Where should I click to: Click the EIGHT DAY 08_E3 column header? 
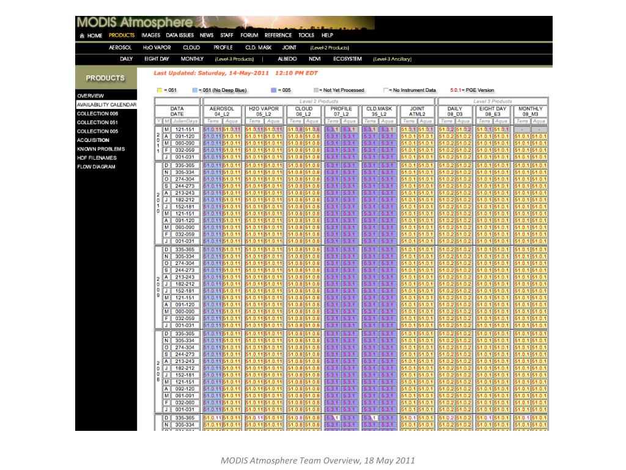pos(493,111)
